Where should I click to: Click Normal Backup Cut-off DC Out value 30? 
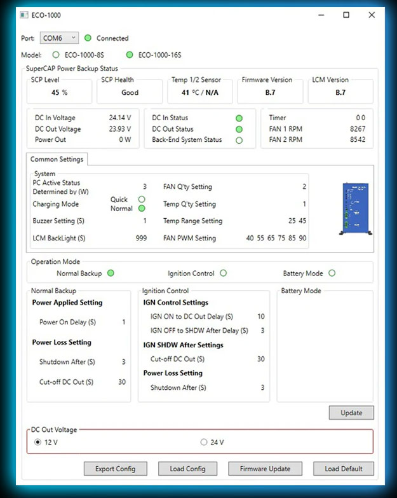pos(122,382)
